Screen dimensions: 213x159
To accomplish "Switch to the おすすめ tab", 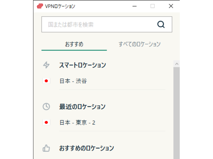I will (x=74, y=44).
